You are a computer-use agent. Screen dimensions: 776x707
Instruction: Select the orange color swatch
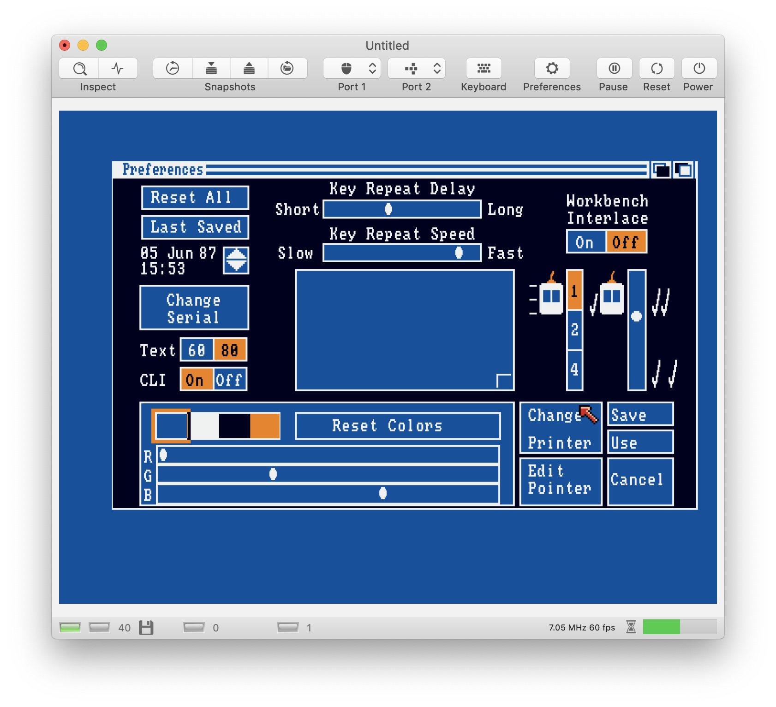pyautogui.click(x=265, y=426)
